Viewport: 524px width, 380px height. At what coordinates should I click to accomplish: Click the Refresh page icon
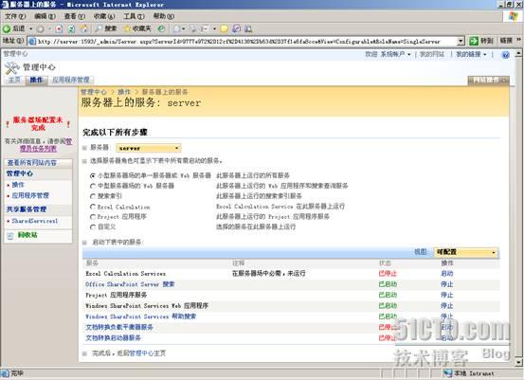[71, 29]
